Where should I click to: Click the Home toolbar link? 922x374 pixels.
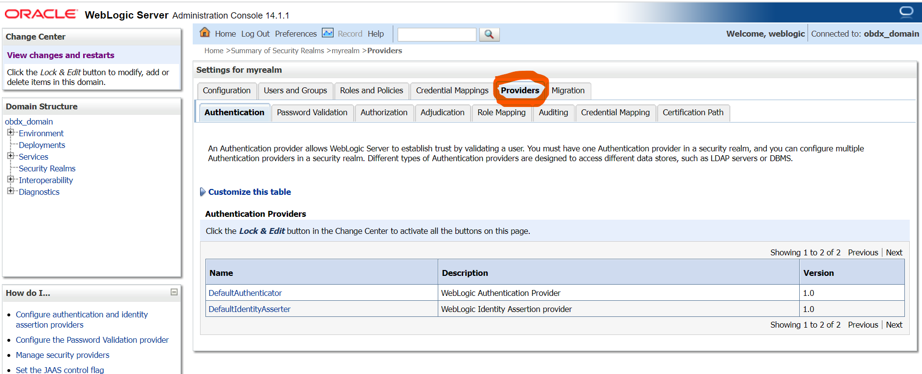[x=225, y=34]
